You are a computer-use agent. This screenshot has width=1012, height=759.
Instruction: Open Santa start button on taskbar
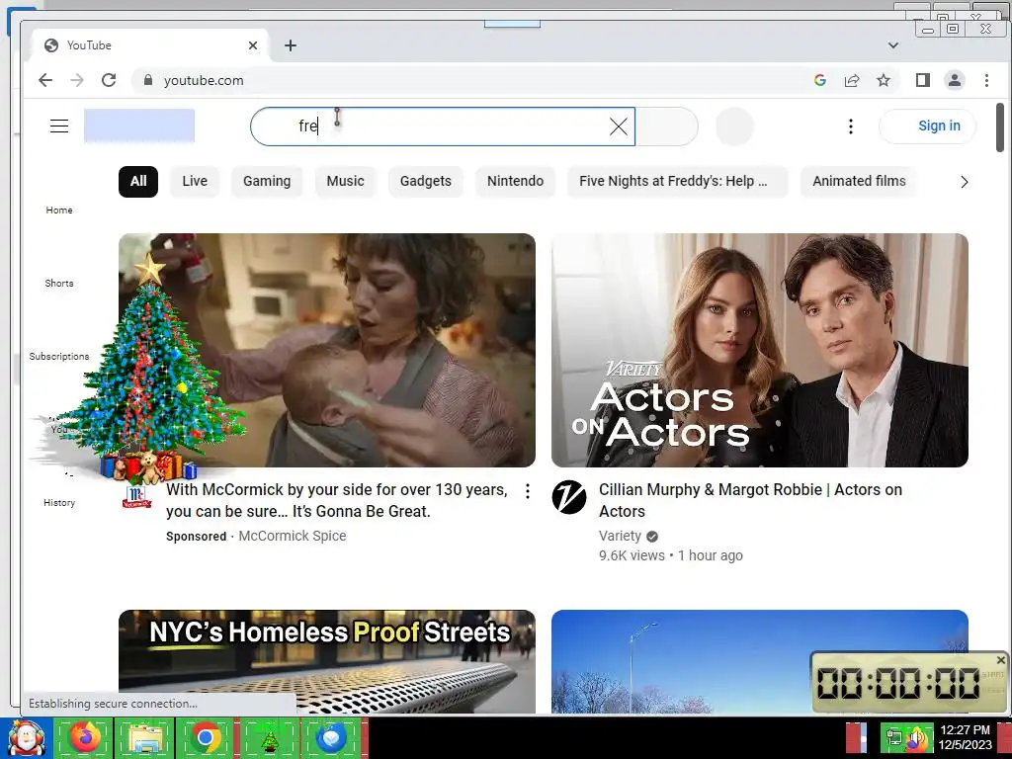click(x=26, y=738)
